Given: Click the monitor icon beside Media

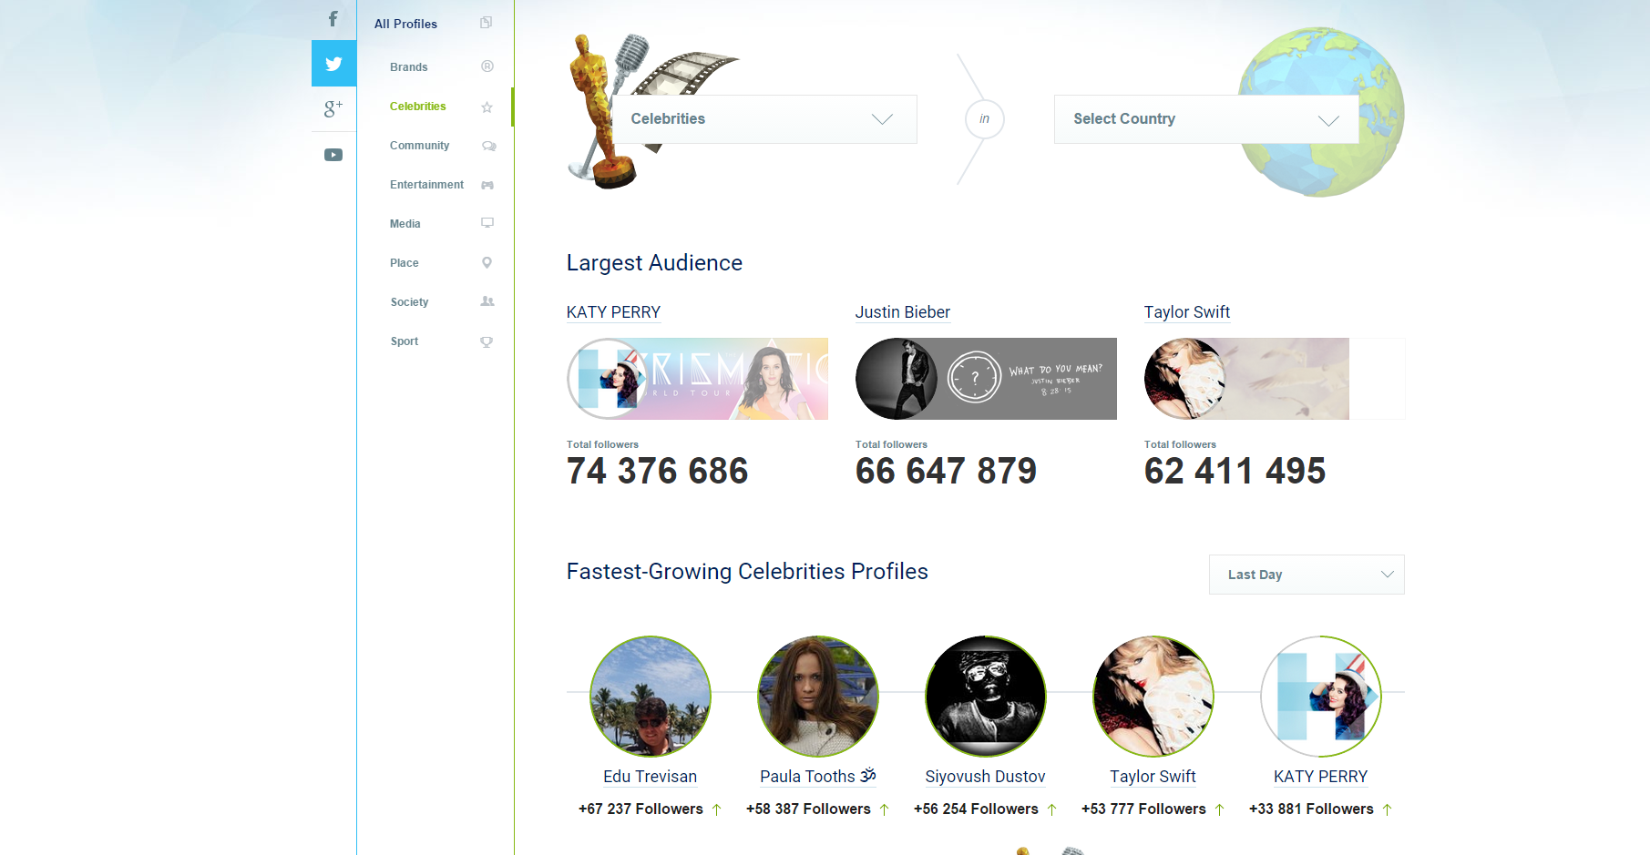Looking at the screenshot, I should [x=487, y=223].
